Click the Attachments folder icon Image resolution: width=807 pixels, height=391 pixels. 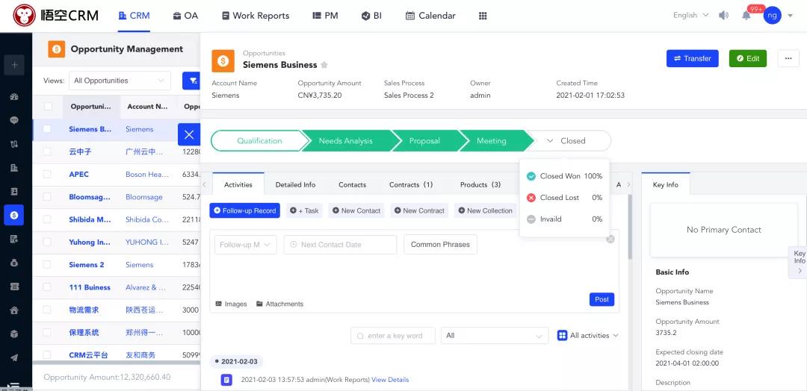[x=259, y=304]
